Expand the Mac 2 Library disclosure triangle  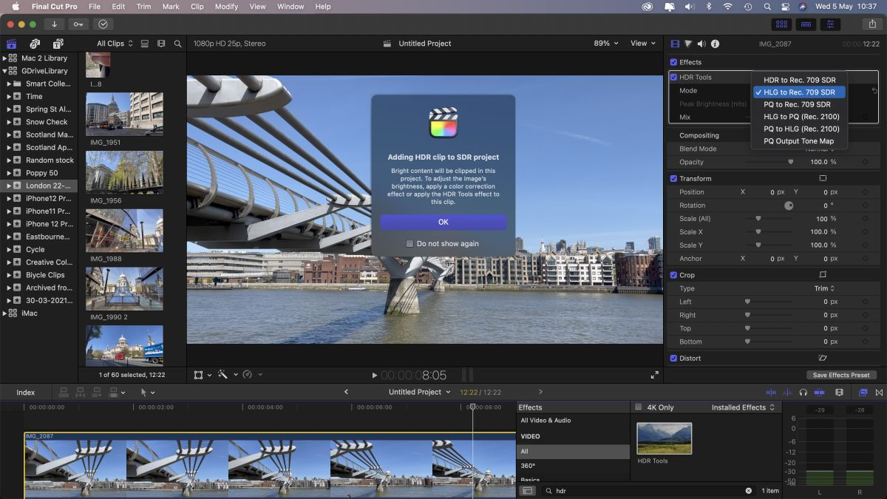tap(5, 58)
